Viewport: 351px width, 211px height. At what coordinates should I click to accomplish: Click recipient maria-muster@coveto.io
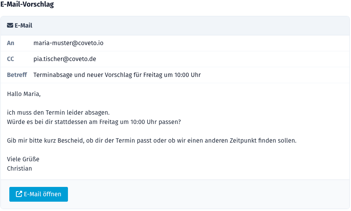click(68, 43)
